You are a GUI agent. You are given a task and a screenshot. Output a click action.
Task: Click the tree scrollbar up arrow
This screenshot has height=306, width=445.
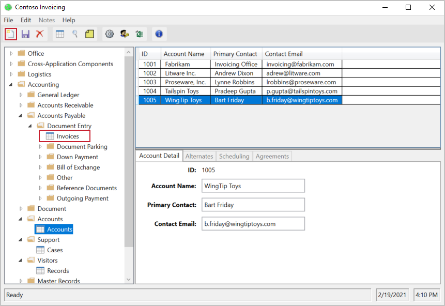(129, 52)
